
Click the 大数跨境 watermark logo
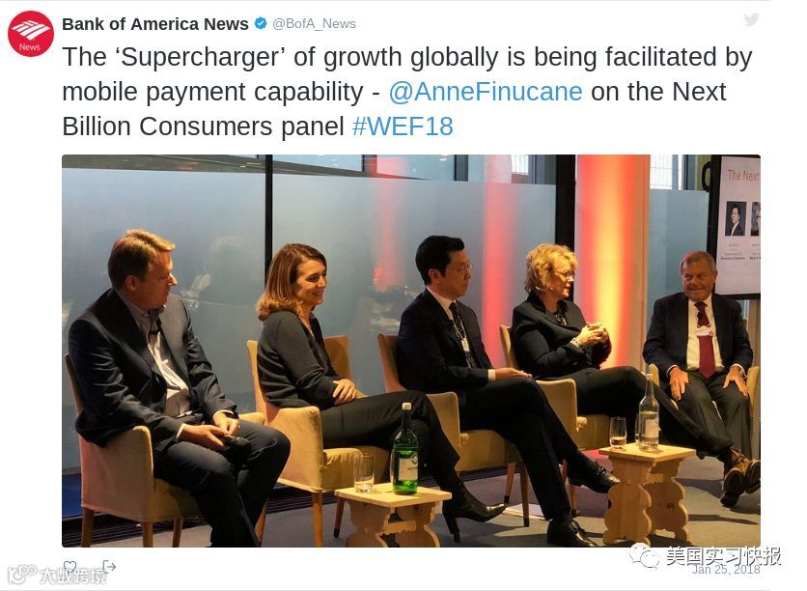click(57, 575)
